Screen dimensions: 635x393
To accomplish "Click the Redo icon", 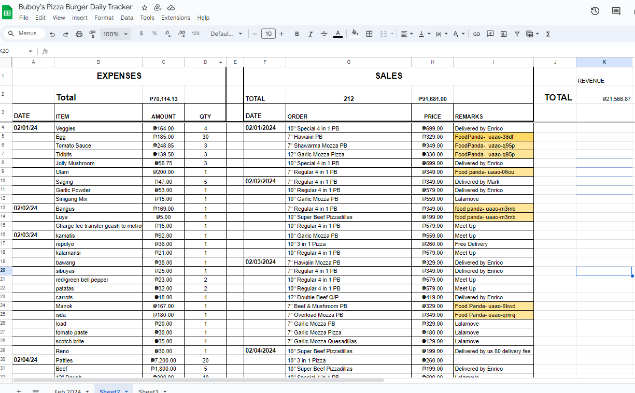I will [x=66, y=34].
